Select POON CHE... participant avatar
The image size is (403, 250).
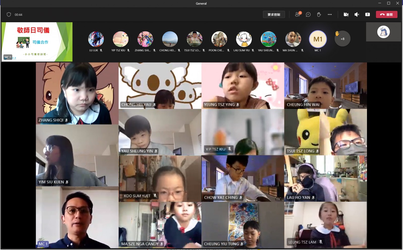(x=219, y=39)
